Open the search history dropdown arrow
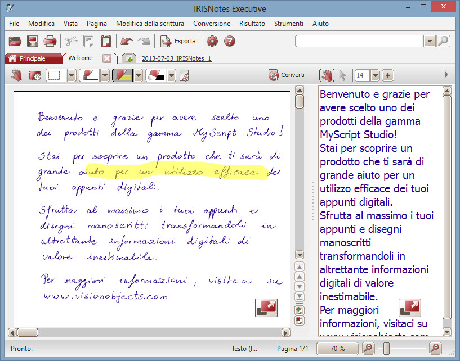 (x=429, y=41)
